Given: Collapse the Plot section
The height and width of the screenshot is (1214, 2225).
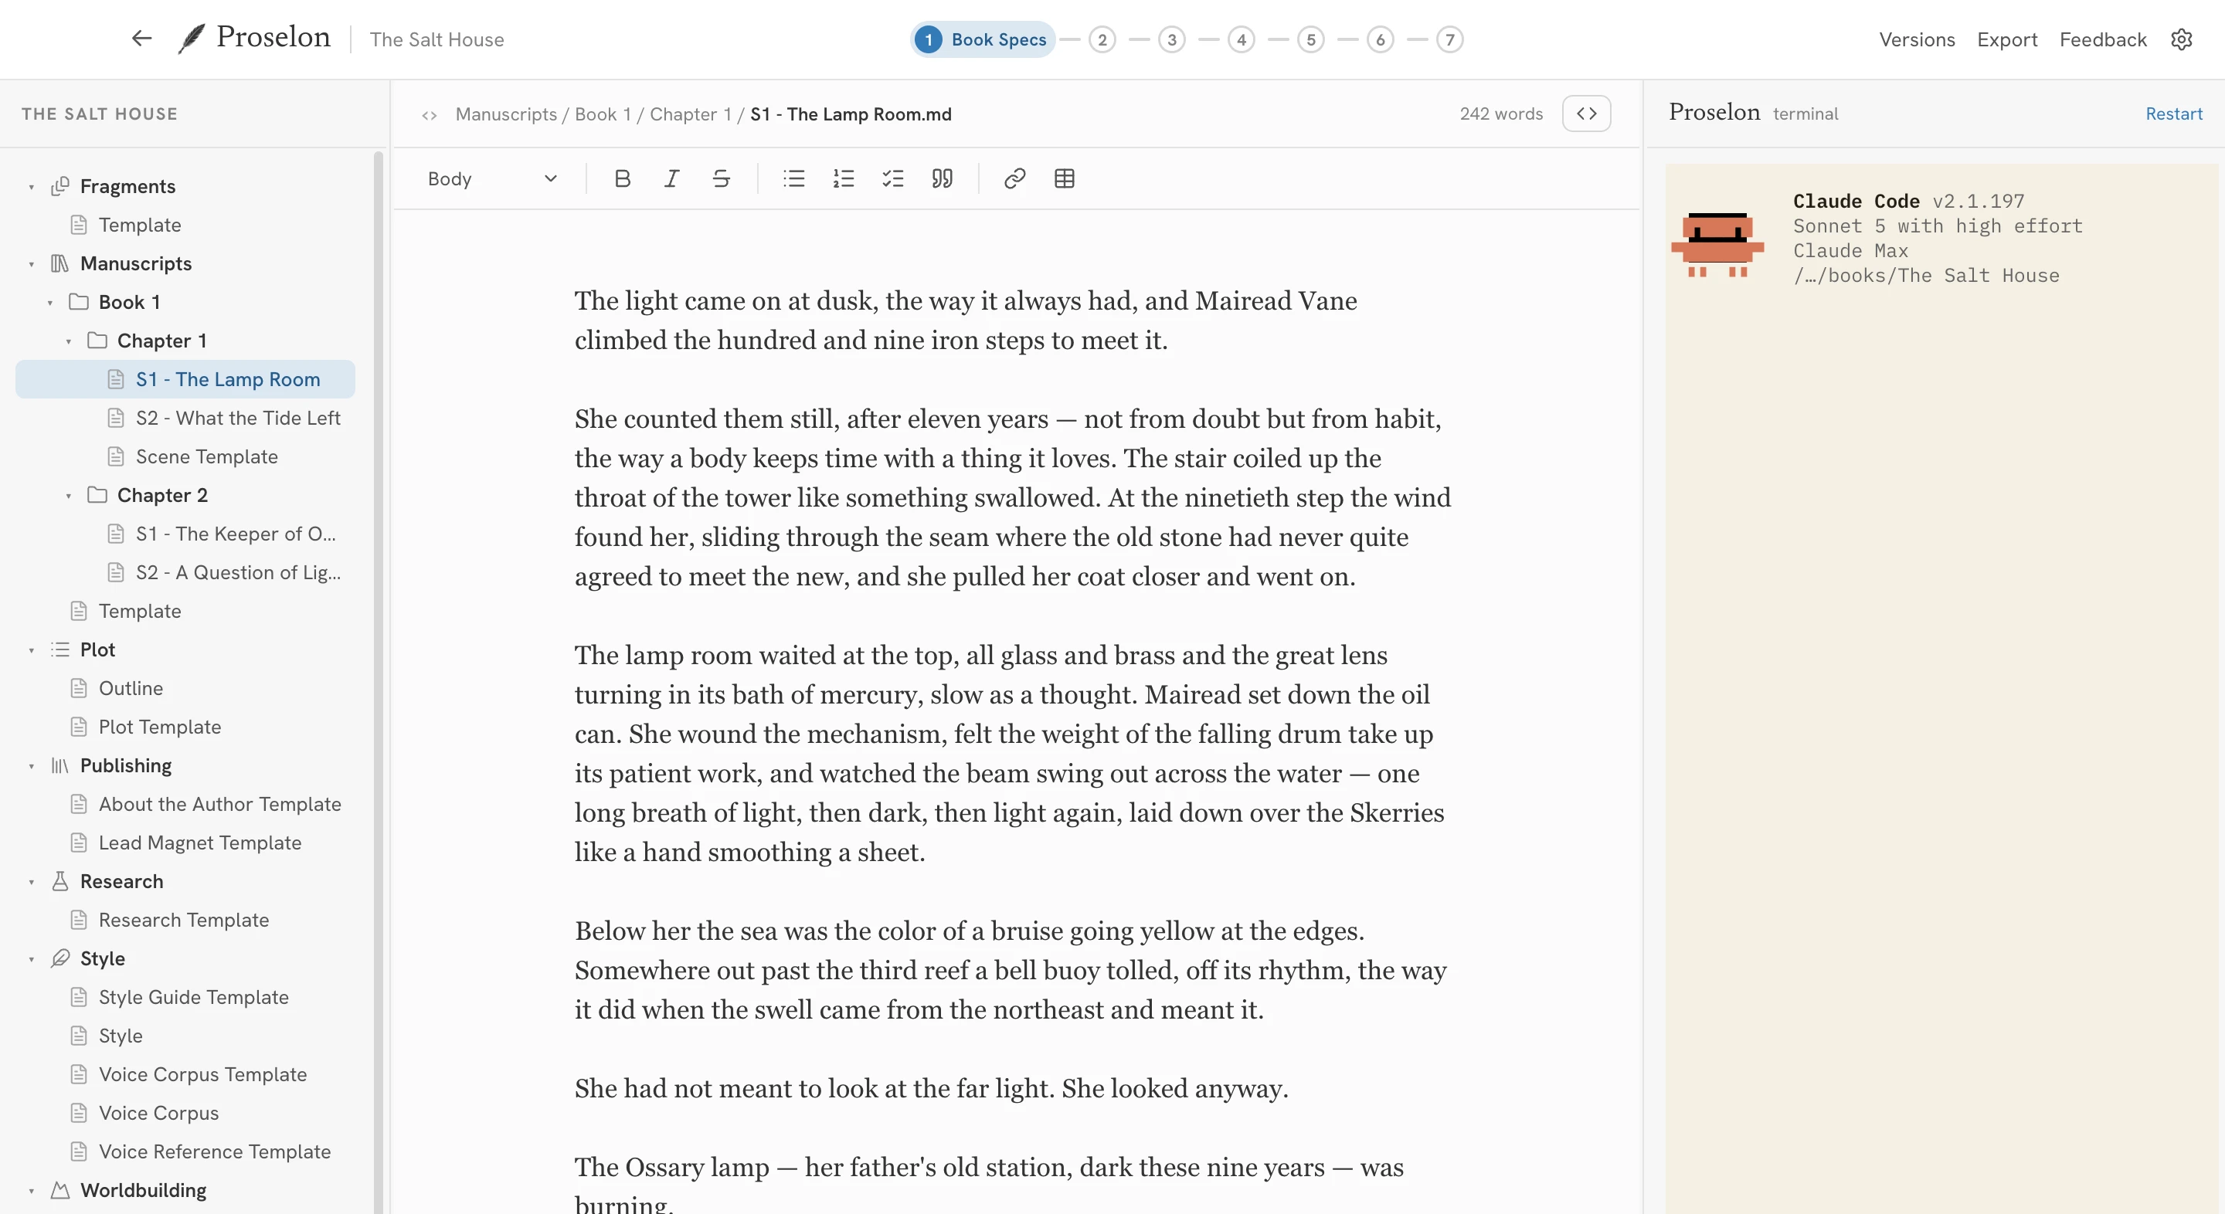Looking at the screenshot, I should tap(31, 650).
